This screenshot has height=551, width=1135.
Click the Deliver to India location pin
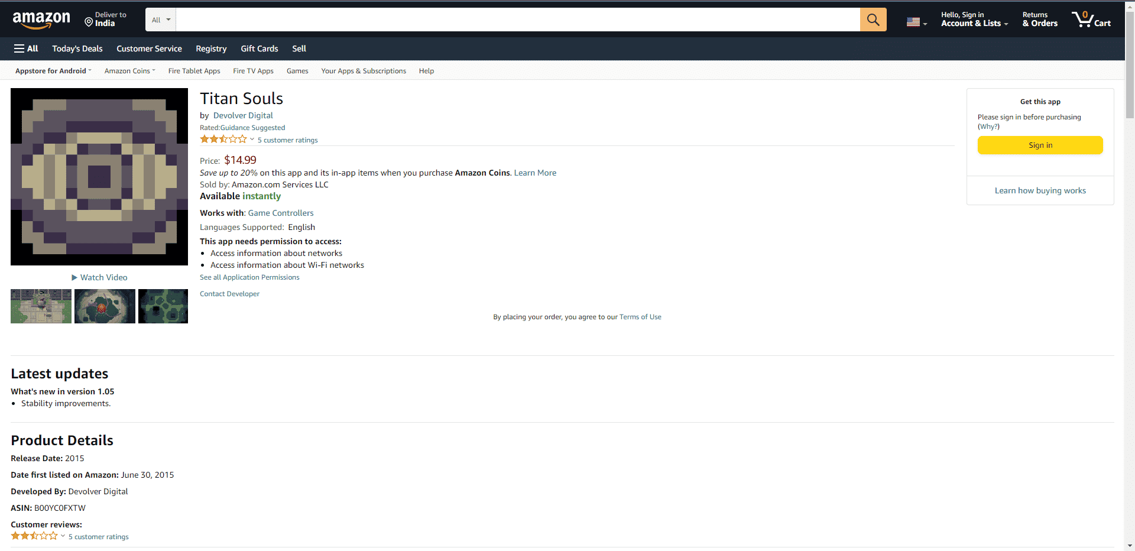pos(89,22)
